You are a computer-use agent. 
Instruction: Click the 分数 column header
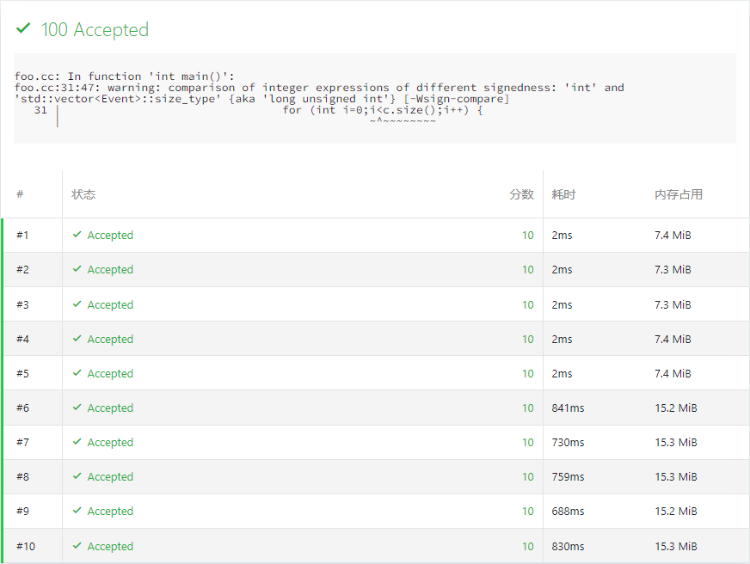coord(521,194)
